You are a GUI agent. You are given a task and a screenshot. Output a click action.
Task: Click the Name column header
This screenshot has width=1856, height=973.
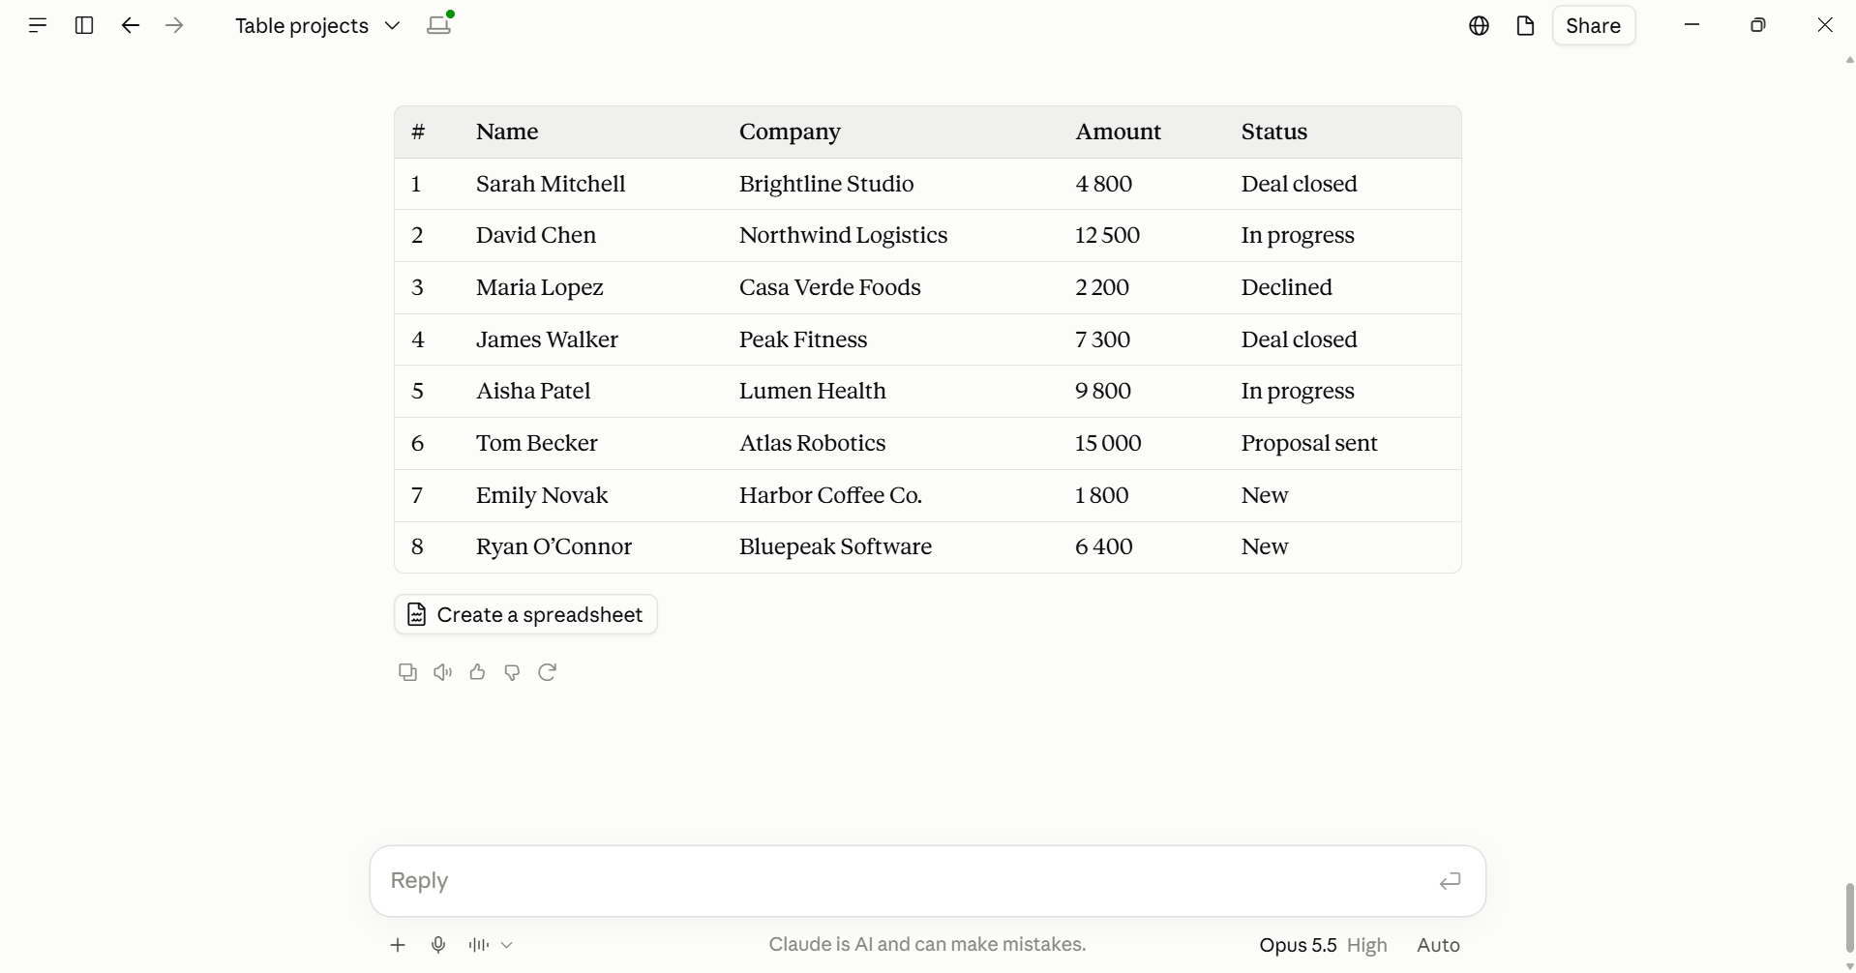tap(507, 133)
